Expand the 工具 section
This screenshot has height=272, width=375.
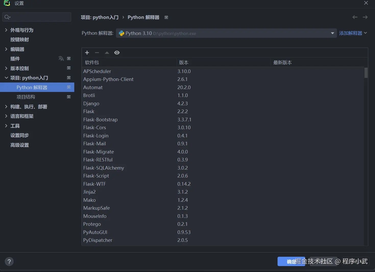(x=6, y=126)
